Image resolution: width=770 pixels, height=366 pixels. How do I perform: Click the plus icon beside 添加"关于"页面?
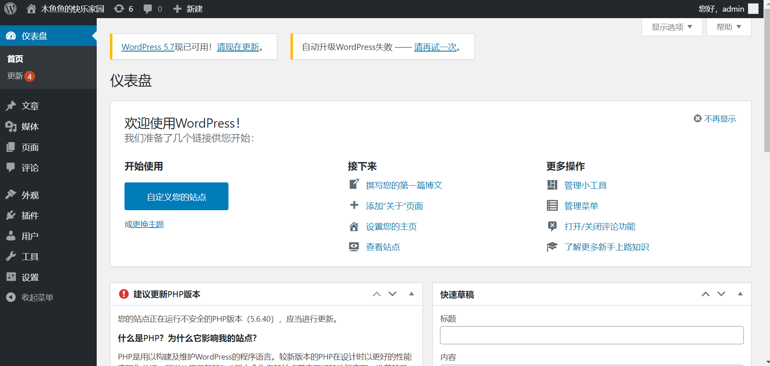[354, 205]
